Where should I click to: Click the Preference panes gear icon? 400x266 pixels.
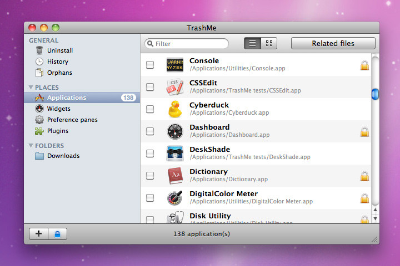point(39,120)
